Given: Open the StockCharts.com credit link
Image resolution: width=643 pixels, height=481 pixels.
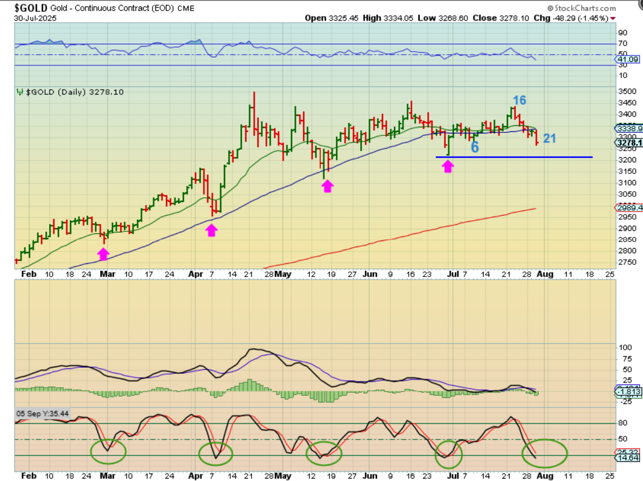Looking at the screenshot, I should 582,8.
